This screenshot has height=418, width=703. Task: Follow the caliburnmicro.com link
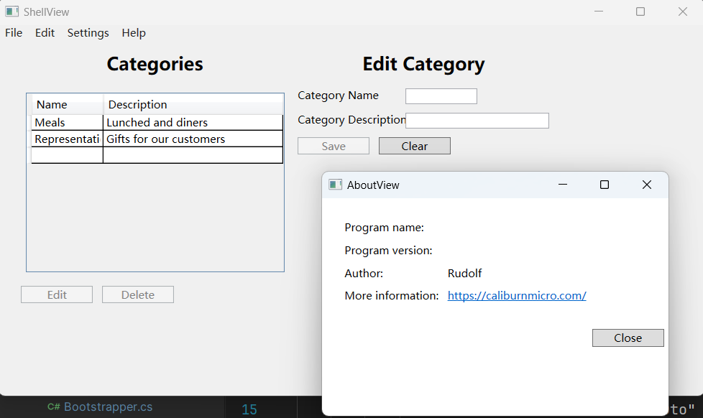[517, 295]
